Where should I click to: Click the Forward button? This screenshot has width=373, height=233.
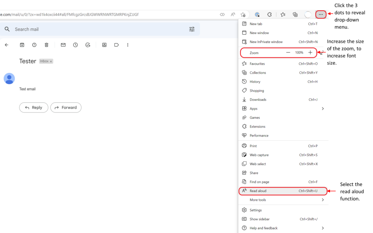coord(66,107)
